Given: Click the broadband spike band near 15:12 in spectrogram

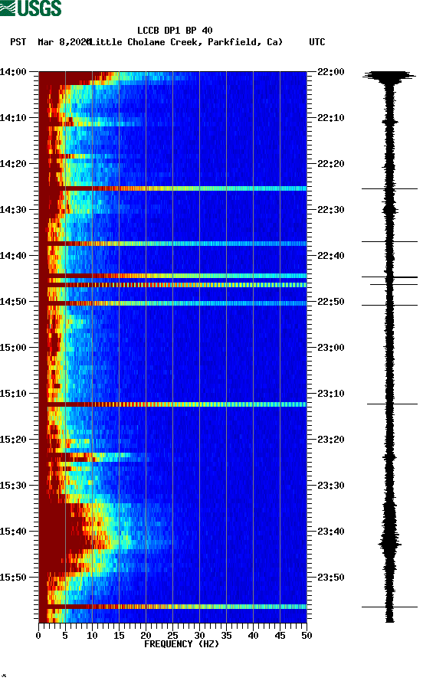Looking at the screenshot, I should tap(172, 404).
